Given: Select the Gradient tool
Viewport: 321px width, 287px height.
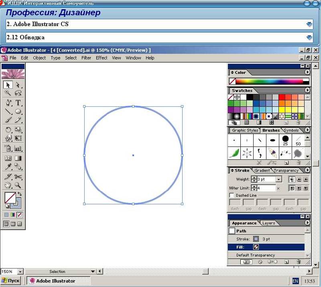Looking at the screenshot, I should tap(18, 158).
